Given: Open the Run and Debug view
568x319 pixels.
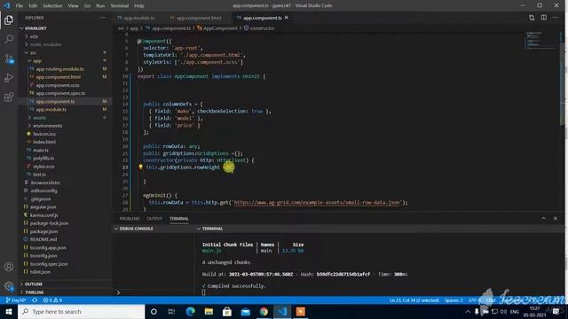Looking at the screenshot, I should point(9,78).
